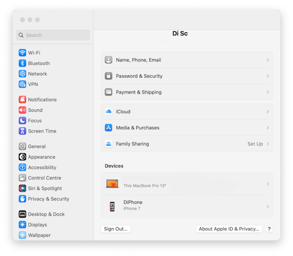Click the DiPhone iPhone 7 thumbnail

112,206
